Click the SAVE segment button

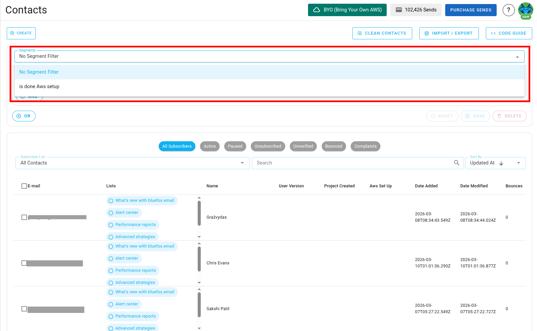click(475, 116)
